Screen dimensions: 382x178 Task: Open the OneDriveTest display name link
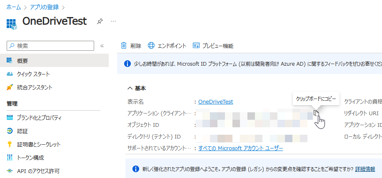click(216, 101)
